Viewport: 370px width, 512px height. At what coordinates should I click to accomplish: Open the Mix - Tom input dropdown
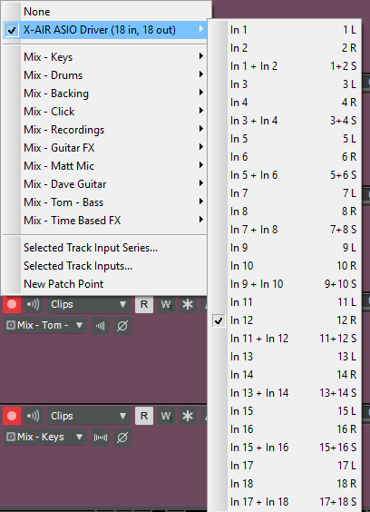[x=45, y=325]
